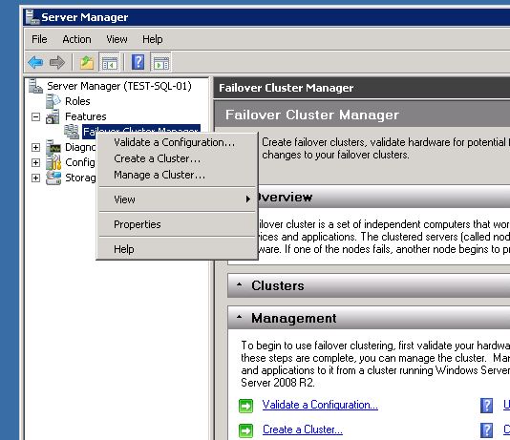Image resolution: width=510 pixels, height=440 pixels.
Task: Select the highlighted Failover Cluster Manager tree item
Action: pyautogui.click(x=140, y=132)
